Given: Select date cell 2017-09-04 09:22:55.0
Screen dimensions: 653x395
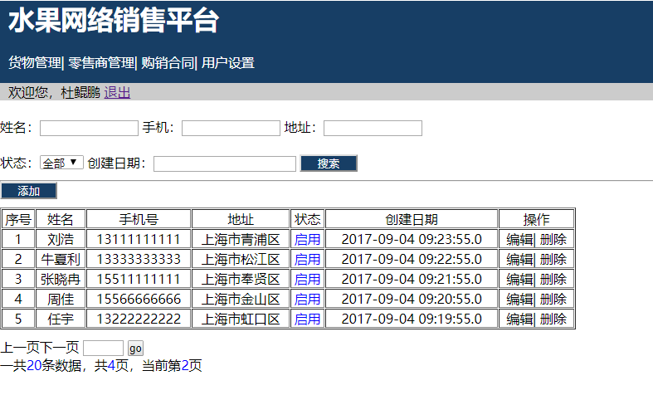Looking at the screenshot, I should tap(412, 259).
